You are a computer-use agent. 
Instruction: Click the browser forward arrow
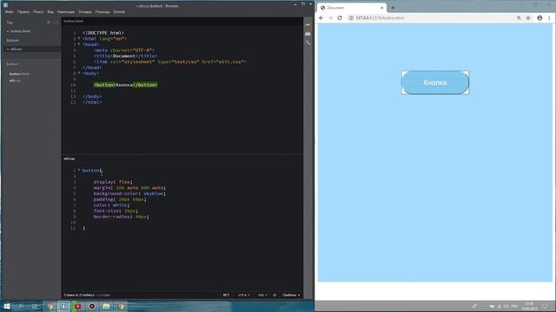tap(330, 17)
